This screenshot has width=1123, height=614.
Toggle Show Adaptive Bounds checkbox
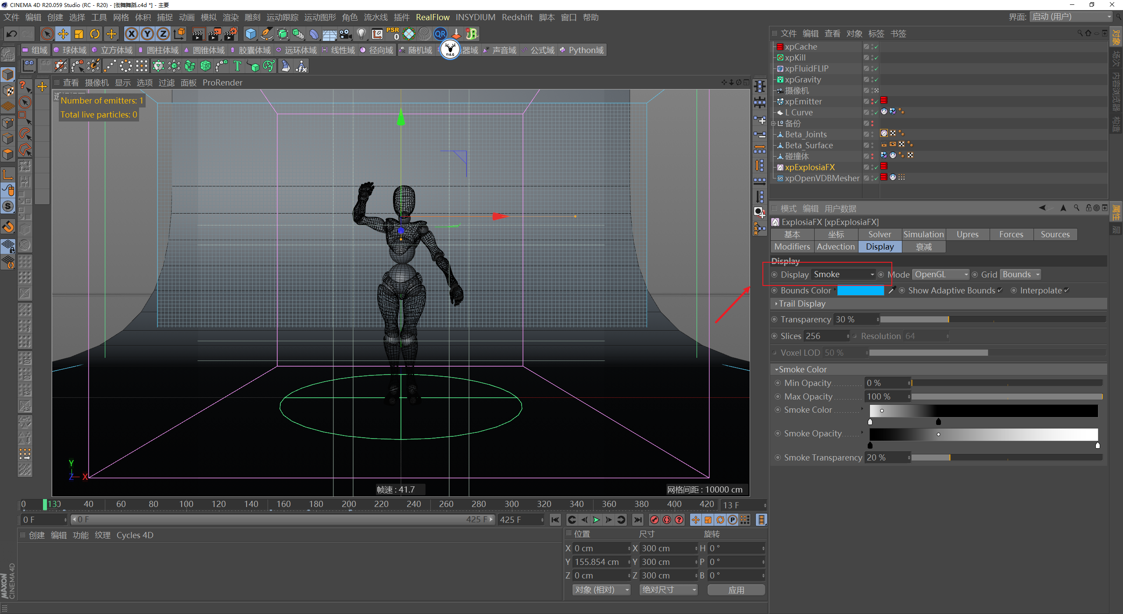tap(1000, 290)
